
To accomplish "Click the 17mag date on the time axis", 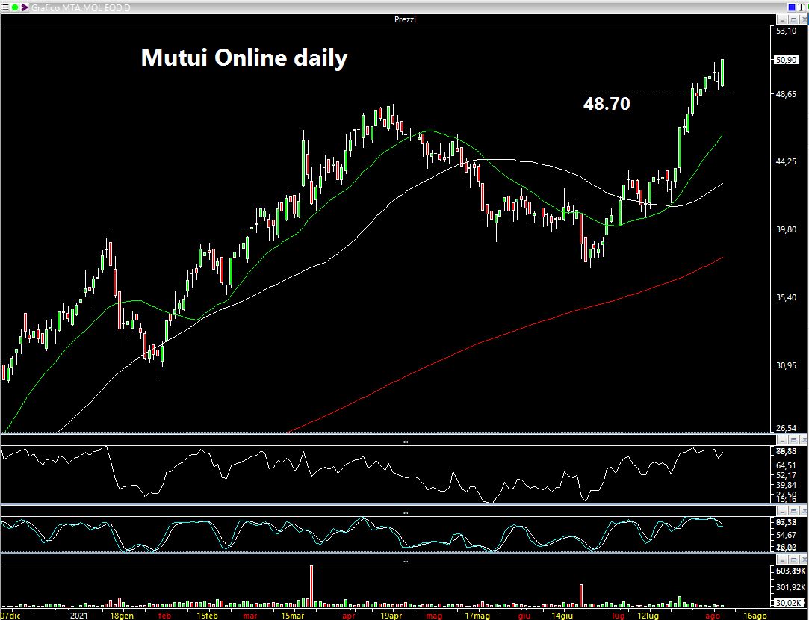I will tap(477, 616).
